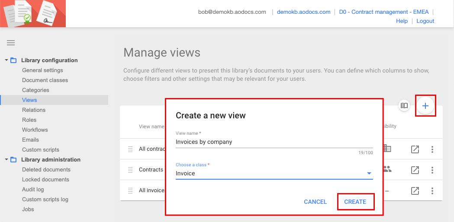Screen dimensions: 454x222
Task: Open more options for Contracts row
Action: (x=432, y=170)
